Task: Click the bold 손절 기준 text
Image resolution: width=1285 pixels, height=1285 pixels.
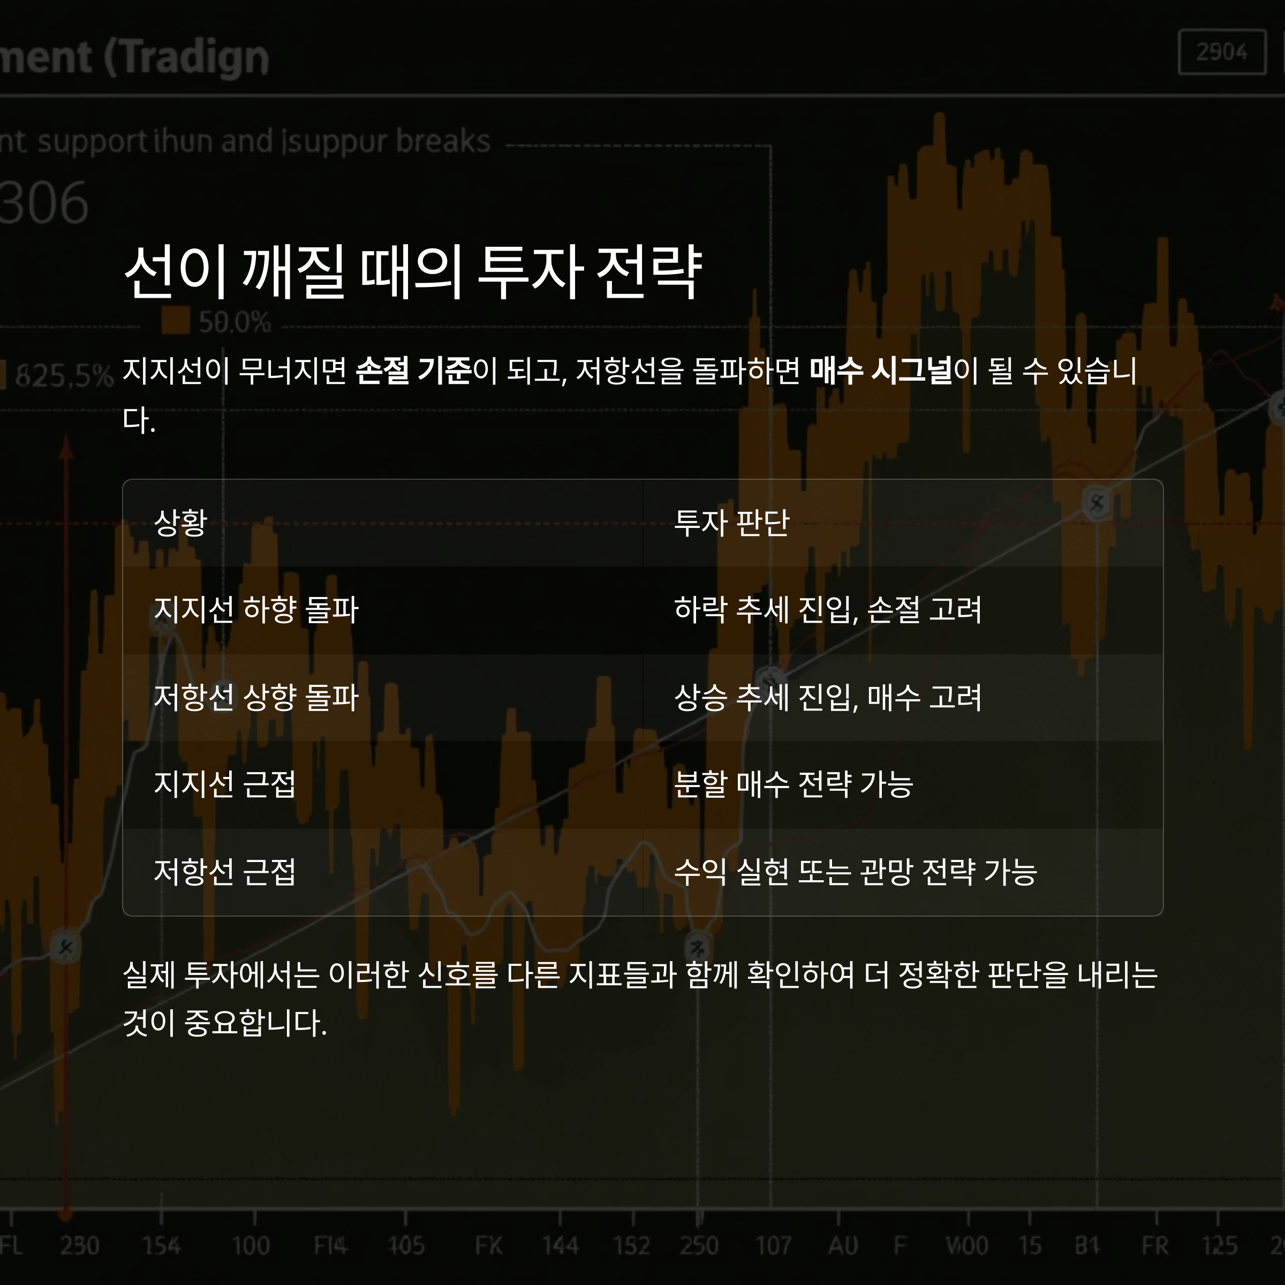Action: (x=413, y=371)
